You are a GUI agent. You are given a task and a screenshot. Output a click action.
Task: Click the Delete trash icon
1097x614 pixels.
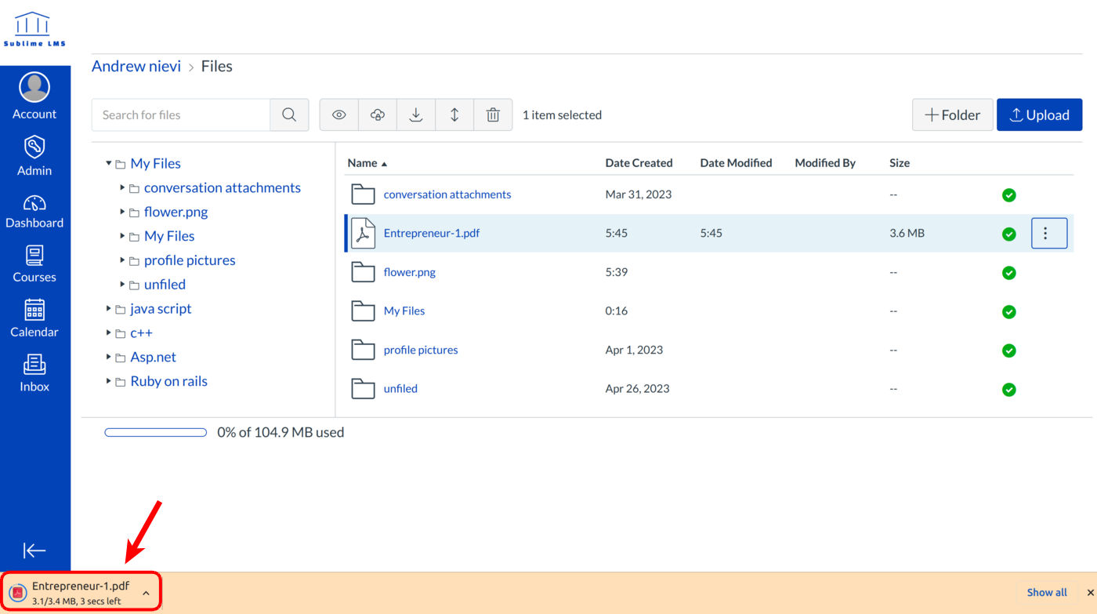point(493,115)
